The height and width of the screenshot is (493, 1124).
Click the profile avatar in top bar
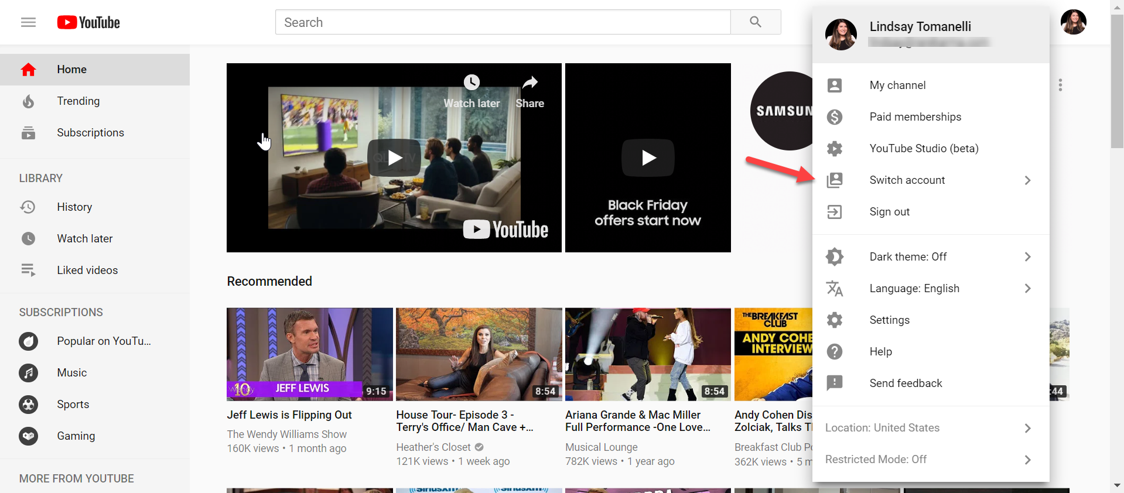[1073, 22]
